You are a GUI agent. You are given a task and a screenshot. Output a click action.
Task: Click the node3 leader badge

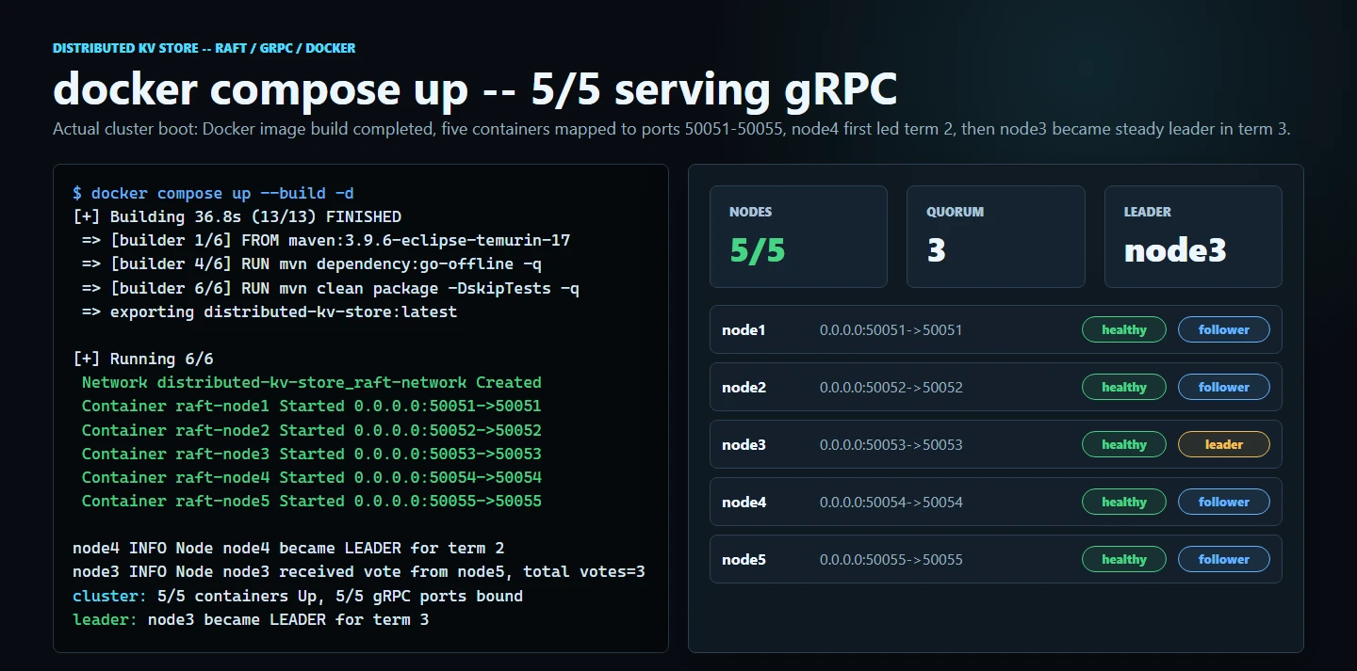coord(1224,444)
